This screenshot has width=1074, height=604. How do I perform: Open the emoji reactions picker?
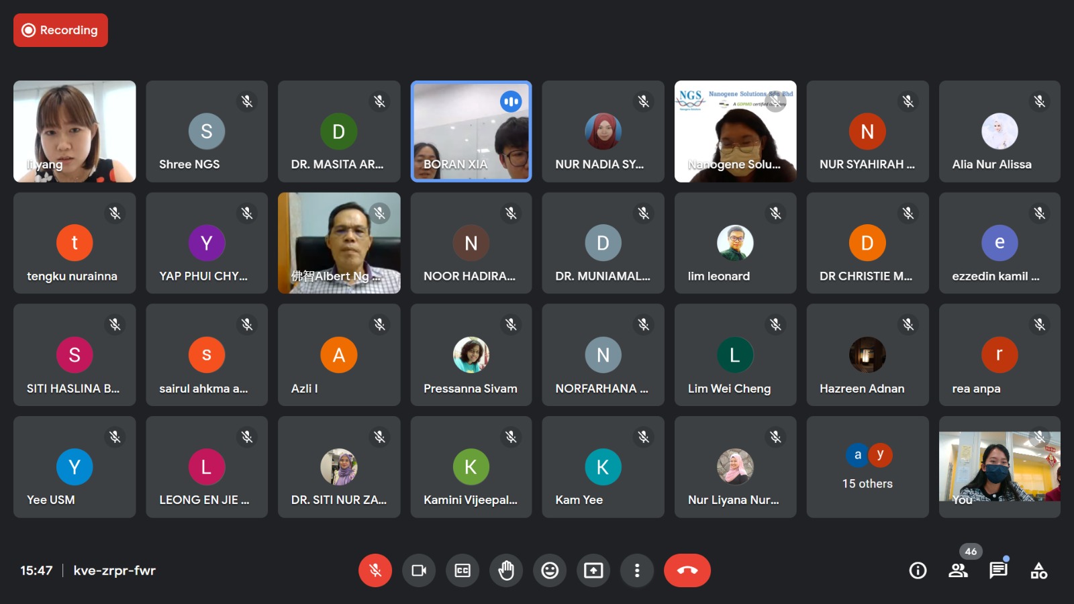(x=550, y=570)
